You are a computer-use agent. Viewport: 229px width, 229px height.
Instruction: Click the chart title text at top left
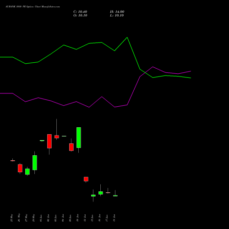pyautogui.click(x=33, y=7)
